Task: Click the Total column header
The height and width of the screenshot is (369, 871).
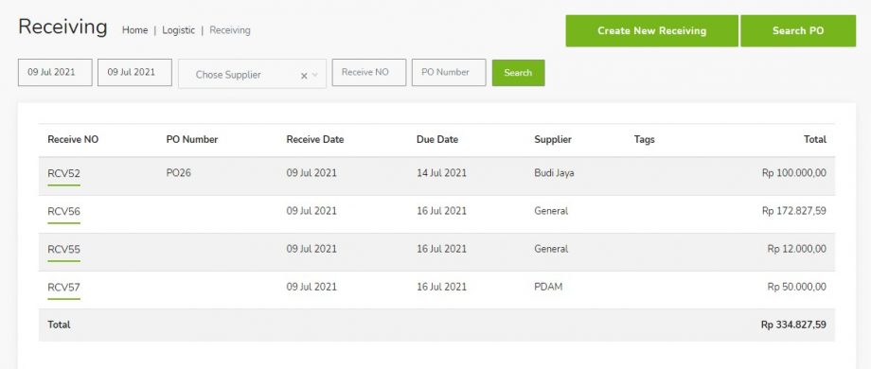Action: pyautogui.click(x=815, y=140)
